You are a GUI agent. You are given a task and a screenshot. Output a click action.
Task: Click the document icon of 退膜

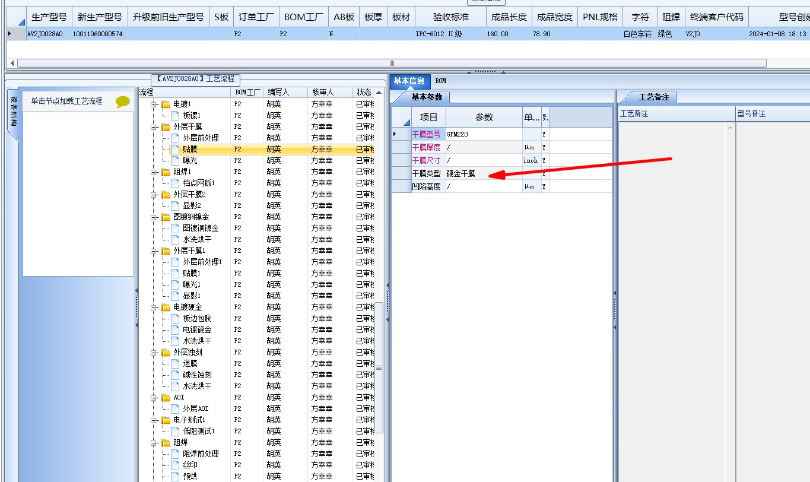tap(175, 363)
